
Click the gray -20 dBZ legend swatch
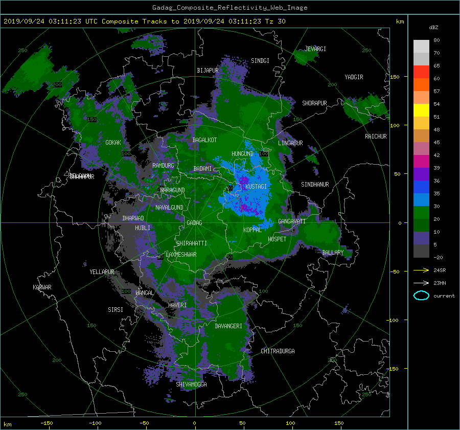click(x=421, y=251)
